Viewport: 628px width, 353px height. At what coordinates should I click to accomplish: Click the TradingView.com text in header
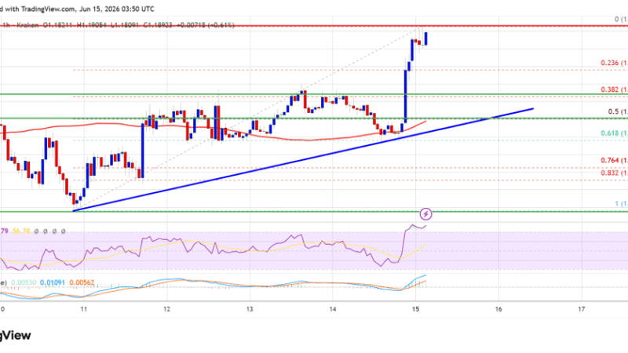(49, 9)
